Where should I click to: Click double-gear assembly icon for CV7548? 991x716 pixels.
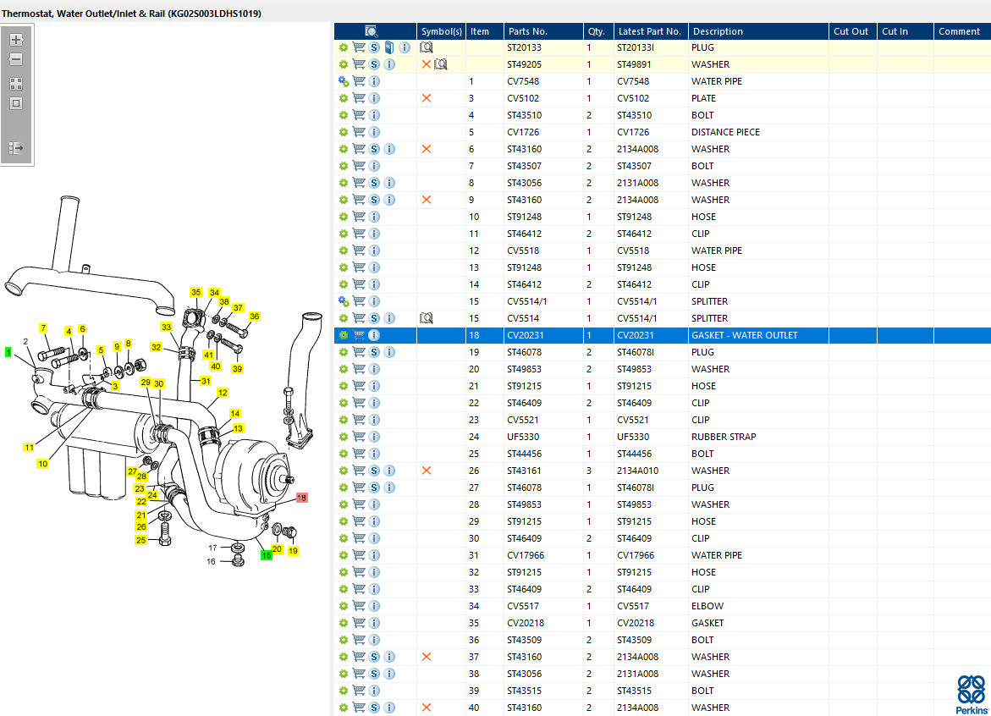344,81
